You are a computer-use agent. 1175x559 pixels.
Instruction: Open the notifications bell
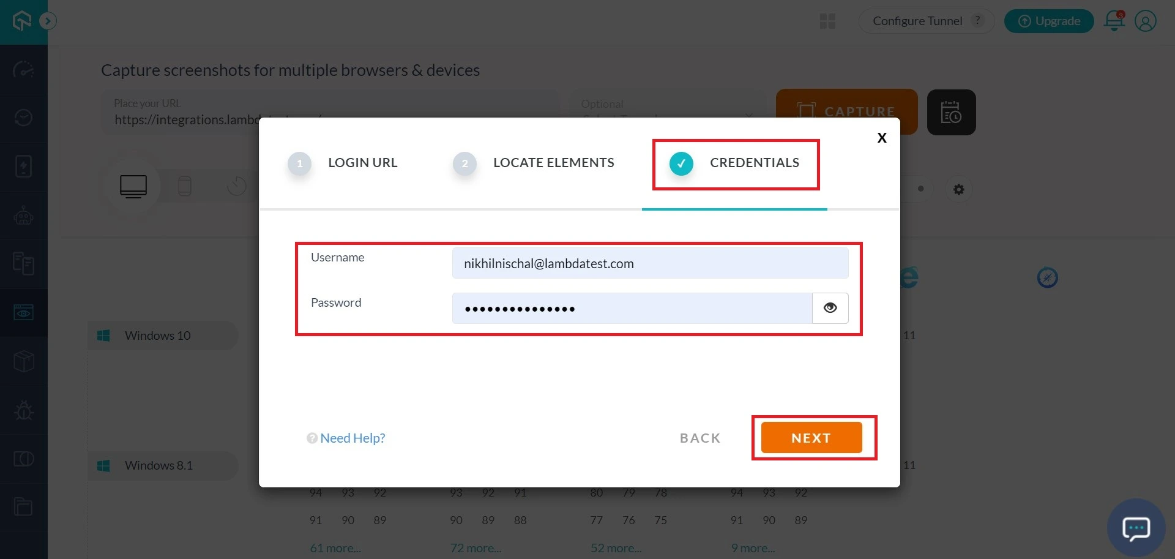pos(1114,21)
